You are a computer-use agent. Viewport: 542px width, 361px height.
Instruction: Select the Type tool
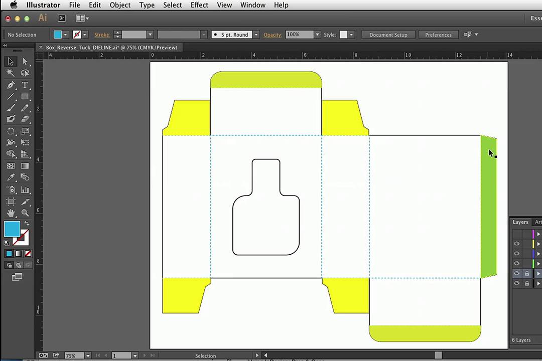click(x=25, y=85)
